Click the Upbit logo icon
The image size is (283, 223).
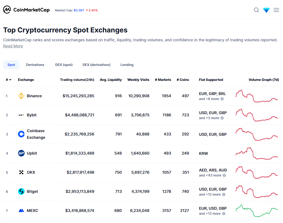point(21,153)
